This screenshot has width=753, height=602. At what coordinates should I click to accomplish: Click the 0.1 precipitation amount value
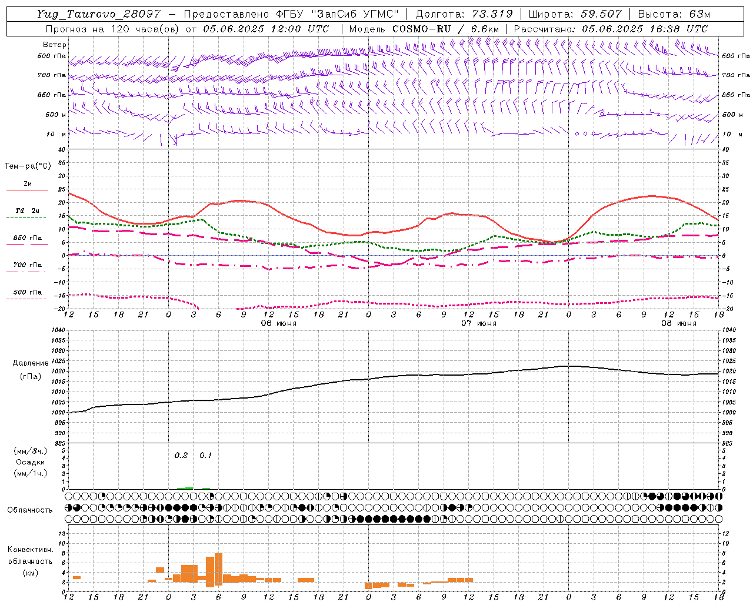(205, 456)
